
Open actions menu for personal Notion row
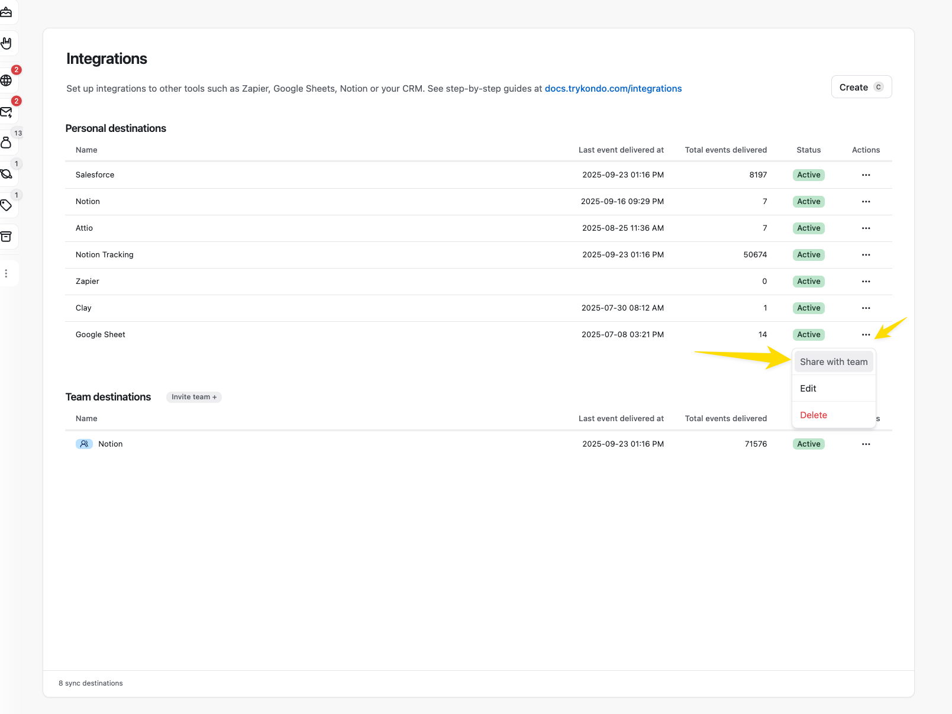point(866,202)
